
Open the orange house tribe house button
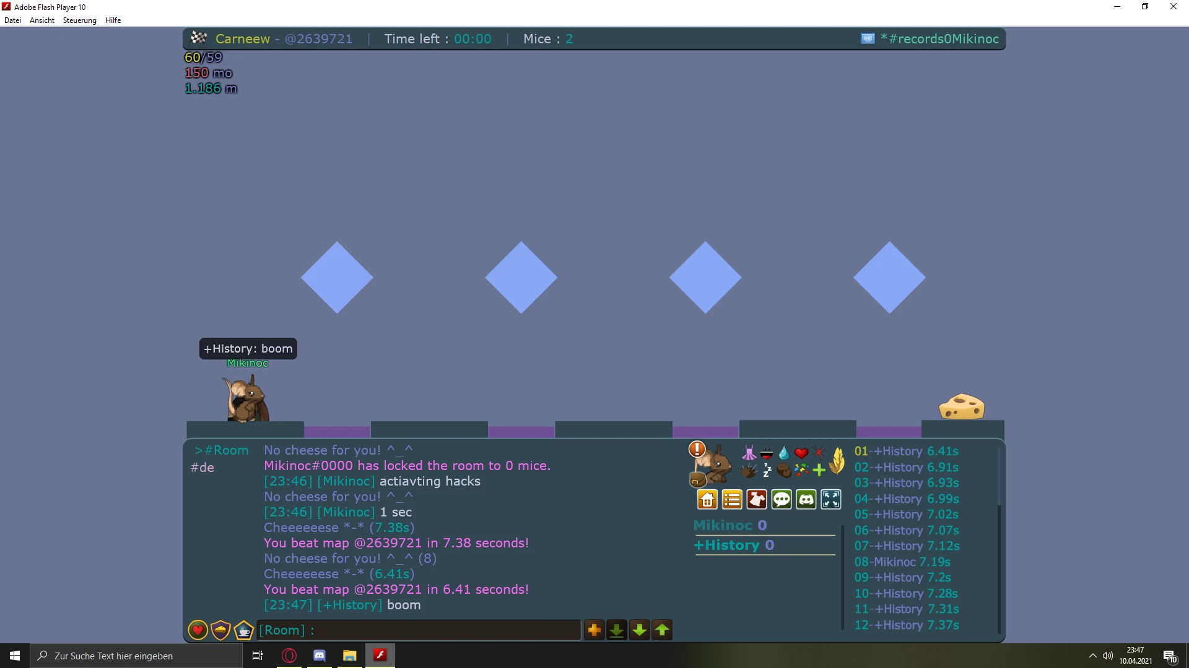coord(707,499)
